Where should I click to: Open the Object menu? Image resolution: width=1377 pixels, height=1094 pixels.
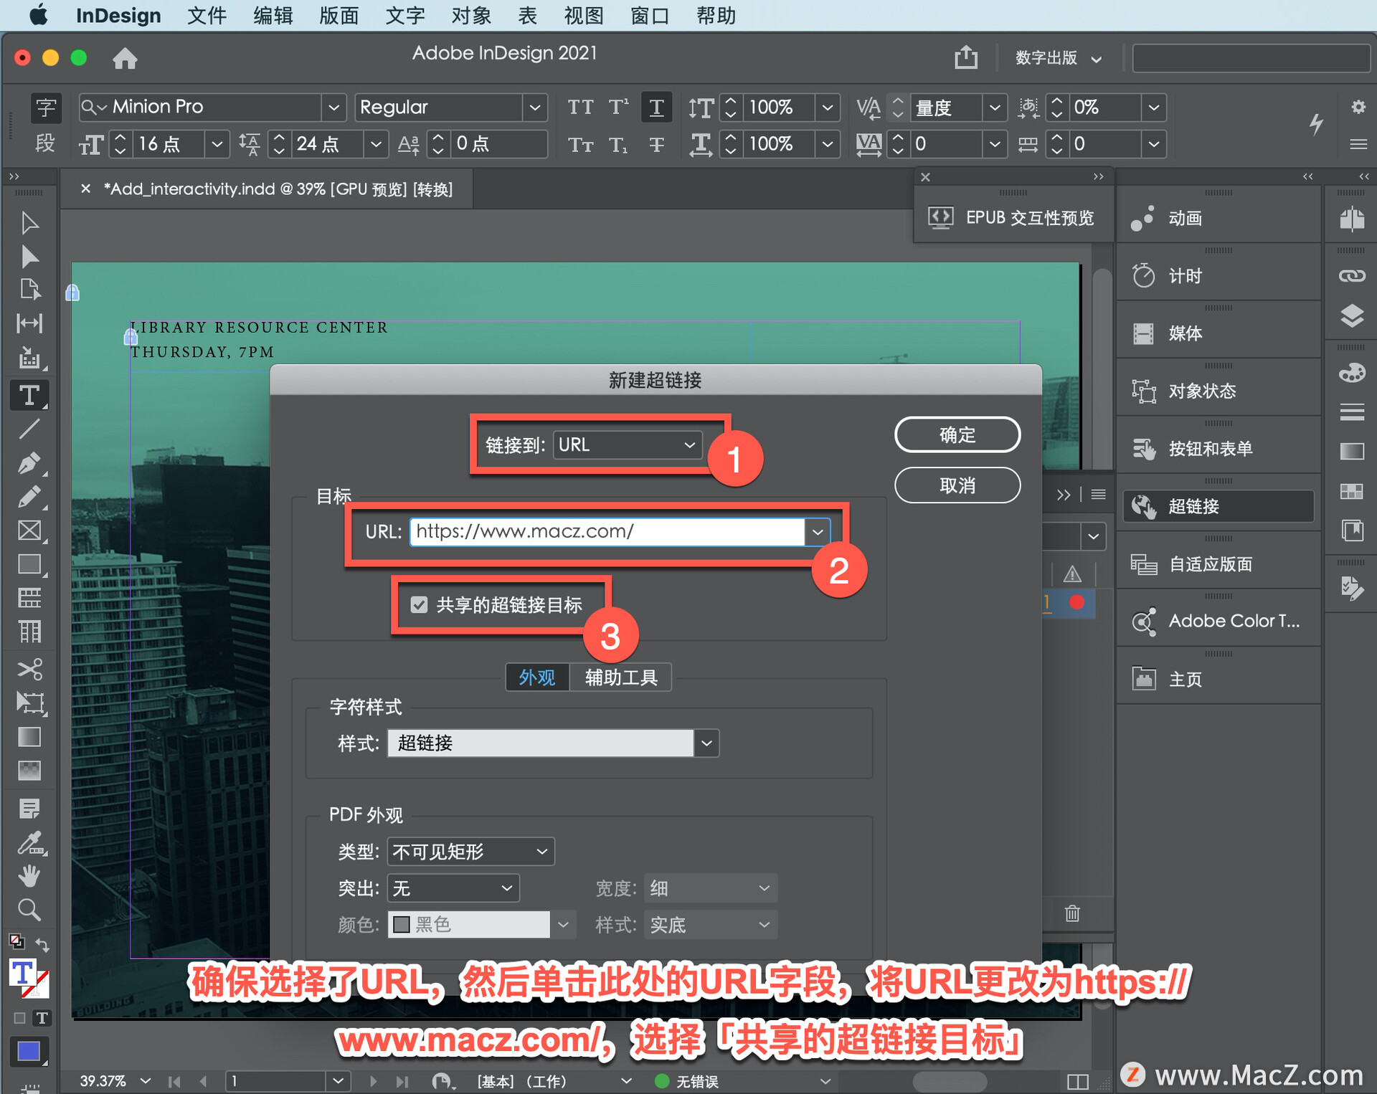point(471,15)
